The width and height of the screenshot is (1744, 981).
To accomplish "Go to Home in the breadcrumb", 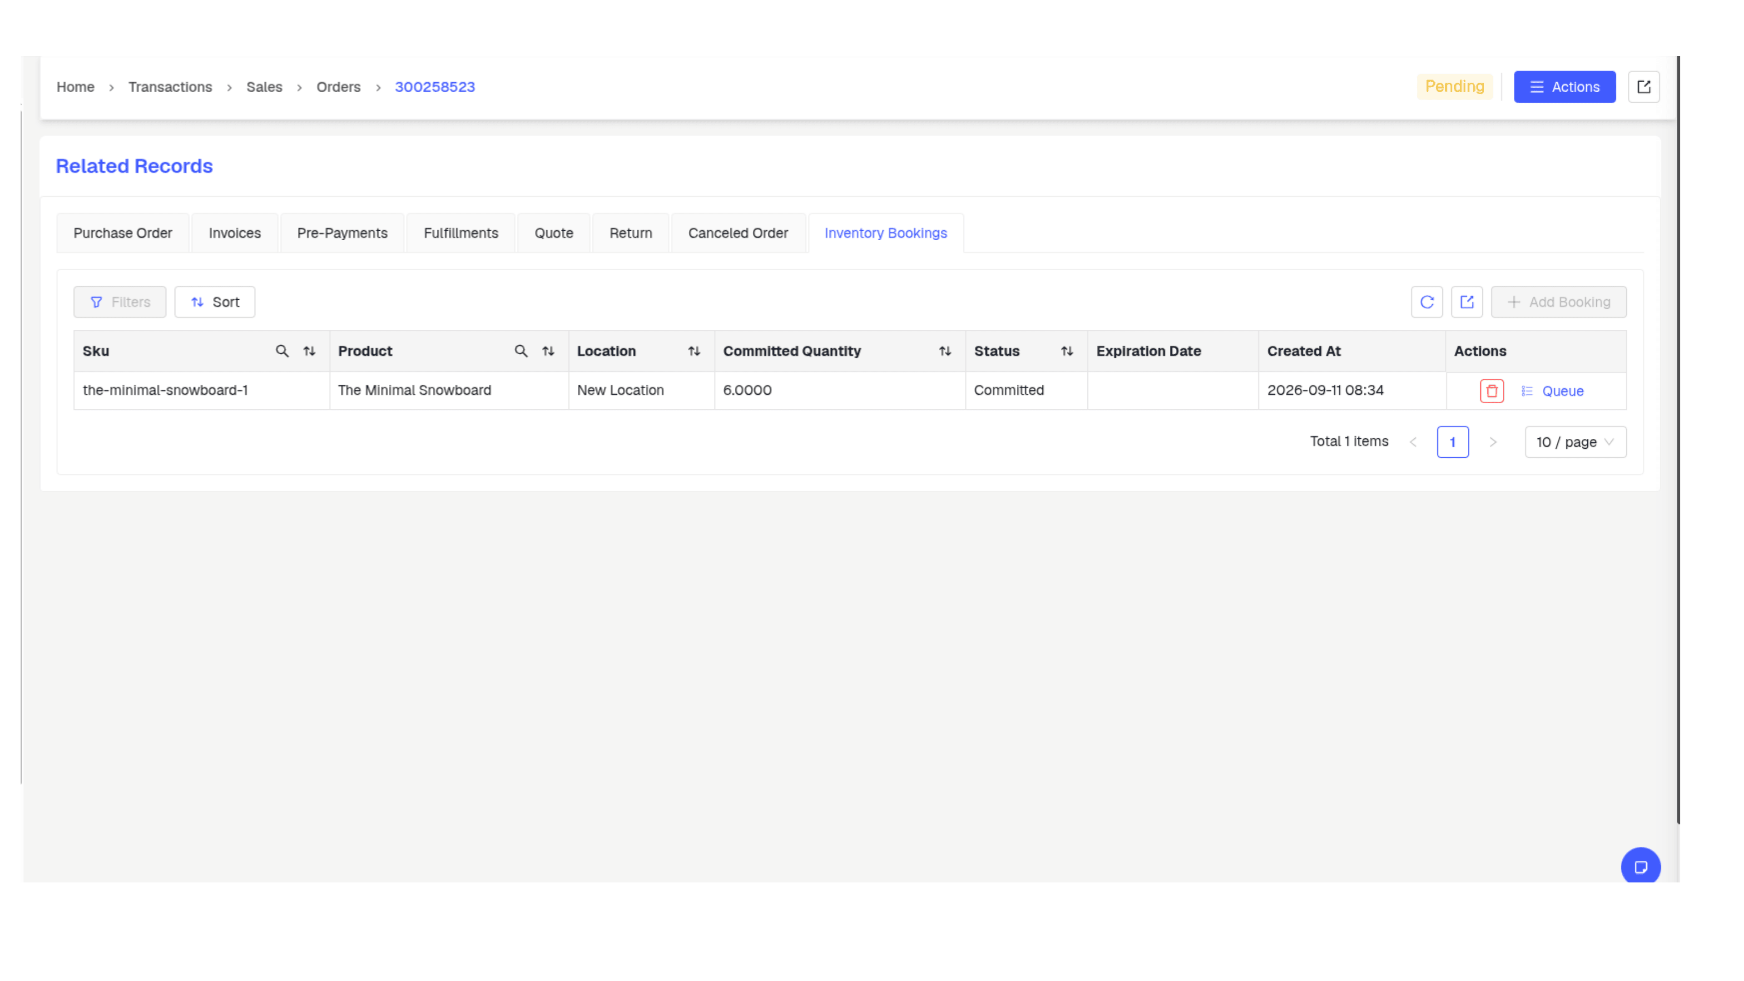I will pos(75,87).
